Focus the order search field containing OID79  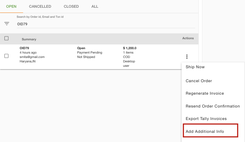pyautogui.click(x=106, y=24)
